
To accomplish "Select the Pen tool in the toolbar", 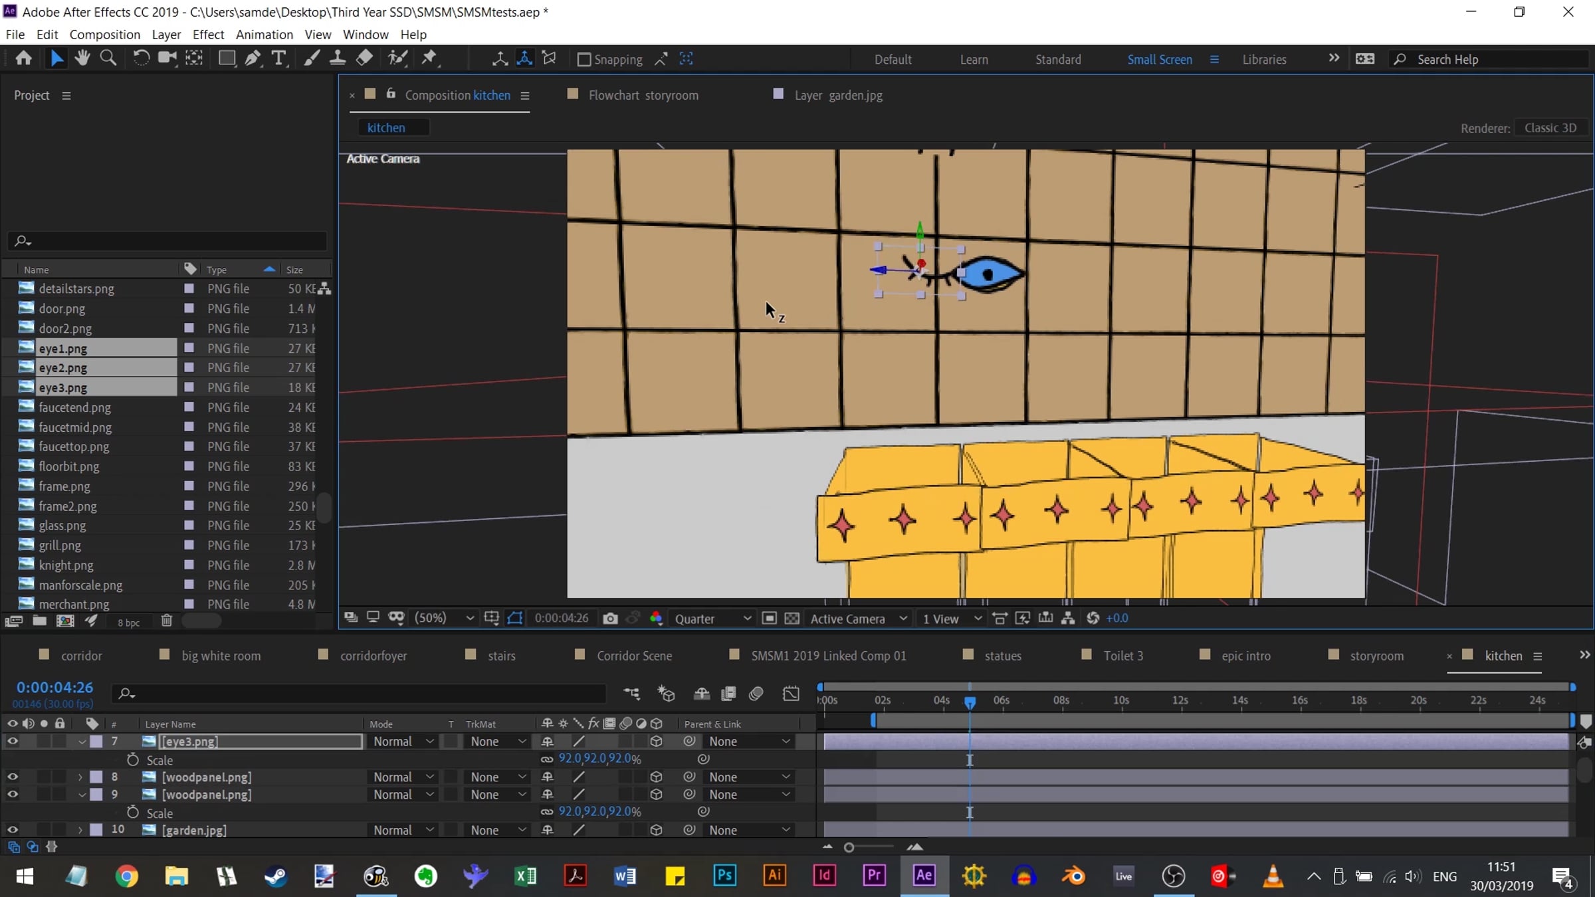I will coord(253,58).
